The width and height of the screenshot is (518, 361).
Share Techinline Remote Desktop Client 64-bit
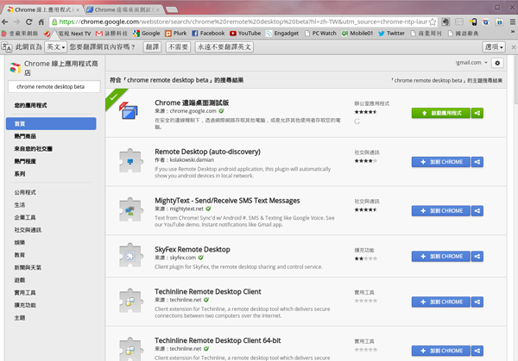click(x=477, y=351)
